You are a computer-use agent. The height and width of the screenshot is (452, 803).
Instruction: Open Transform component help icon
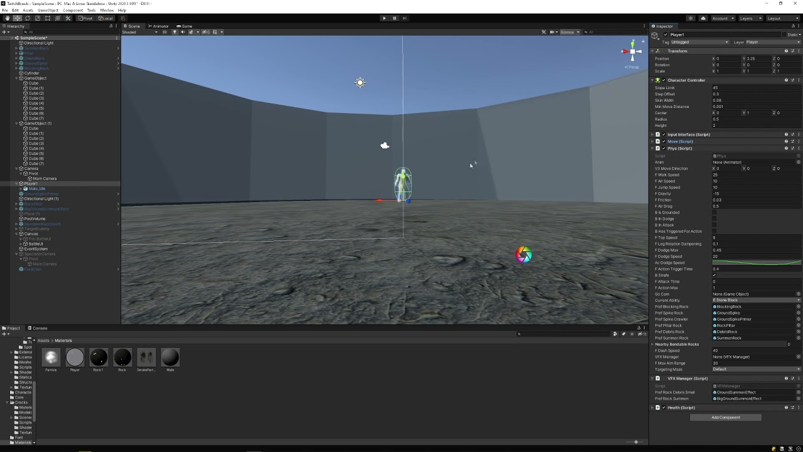click(786, 51)
